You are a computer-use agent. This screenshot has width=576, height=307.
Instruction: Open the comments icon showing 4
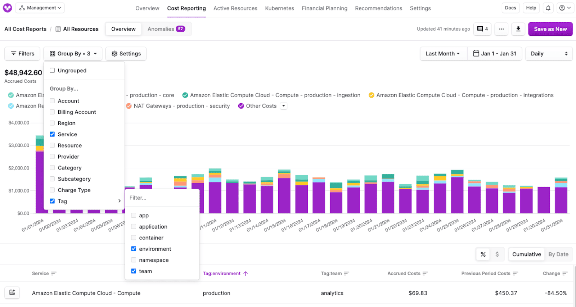[x=482, y=29]
